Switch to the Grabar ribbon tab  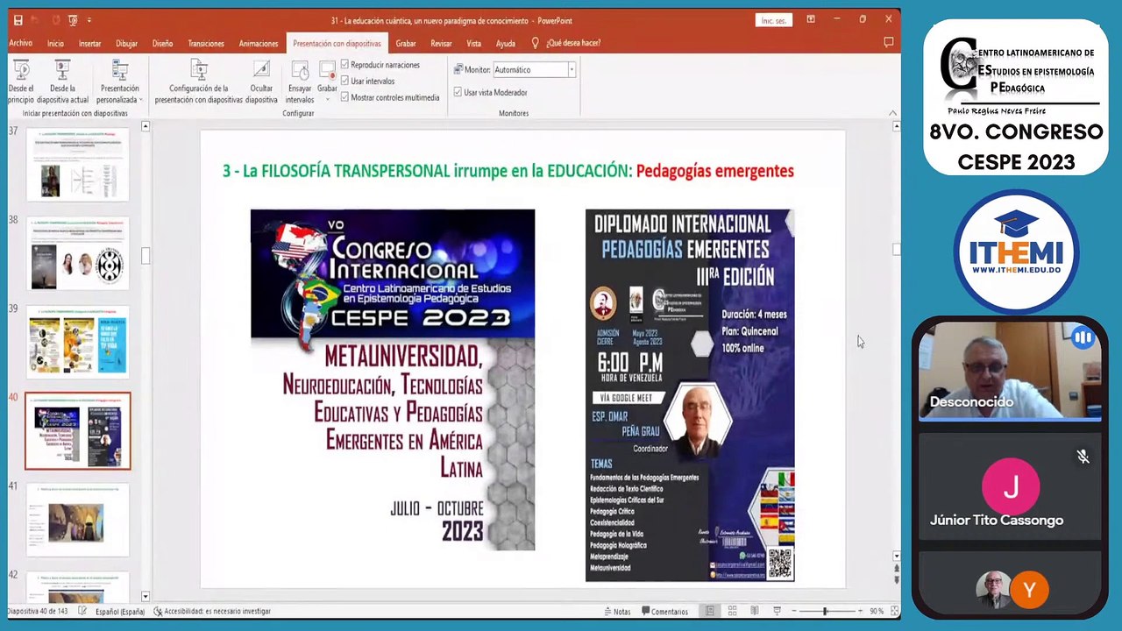click(406, 43)
